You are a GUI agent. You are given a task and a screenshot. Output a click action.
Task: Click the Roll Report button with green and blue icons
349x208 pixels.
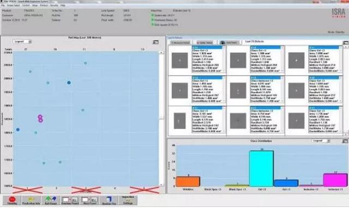[51, 200]
